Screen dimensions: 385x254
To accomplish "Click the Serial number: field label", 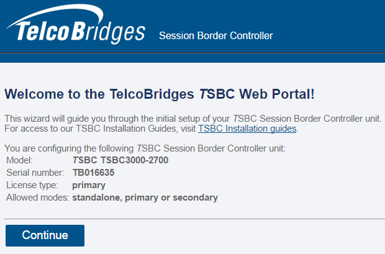I will (x=35, y=173).
